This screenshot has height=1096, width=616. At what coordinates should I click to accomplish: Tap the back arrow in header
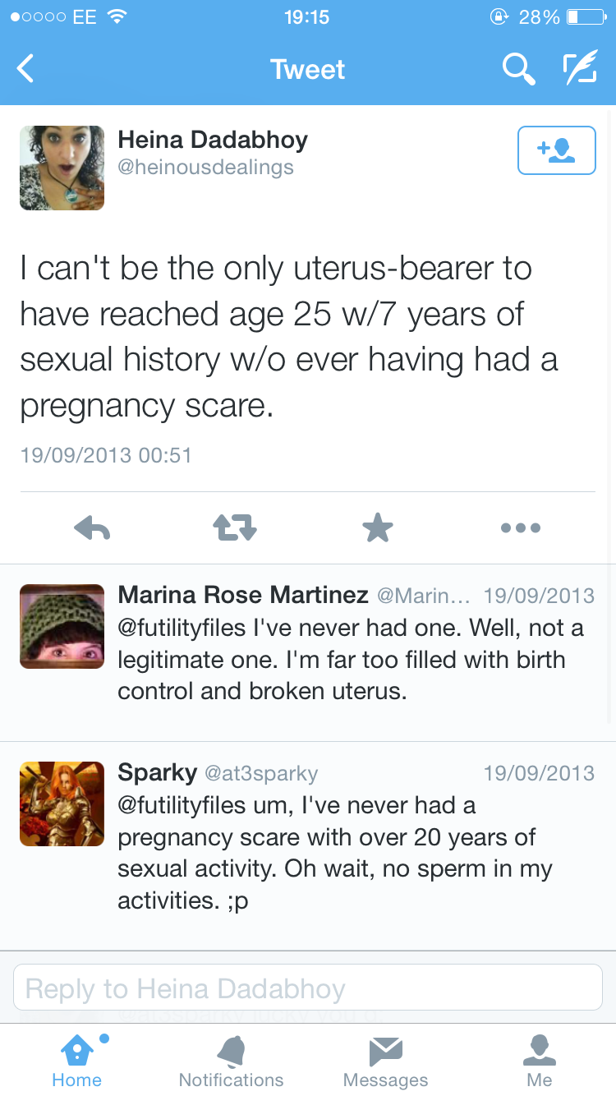26,69
